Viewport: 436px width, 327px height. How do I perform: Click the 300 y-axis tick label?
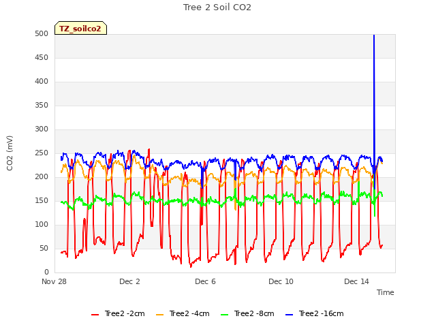tap(42, 129)
